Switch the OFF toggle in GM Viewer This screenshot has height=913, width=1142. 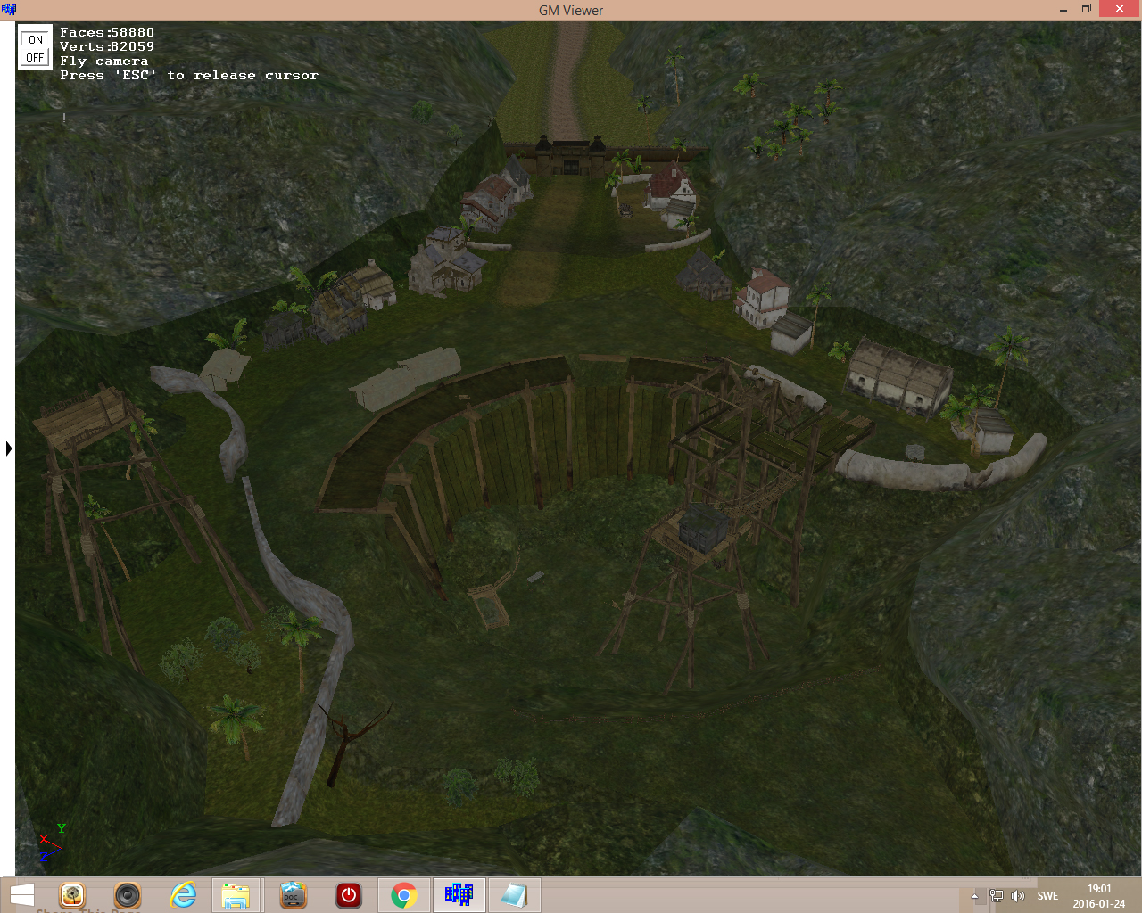coord(36,57)
